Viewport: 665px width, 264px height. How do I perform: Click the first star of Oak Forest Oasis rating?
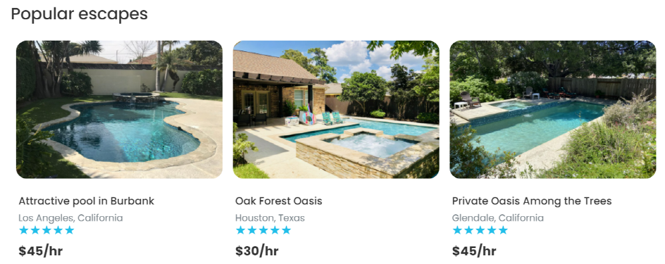coord(241,230)
